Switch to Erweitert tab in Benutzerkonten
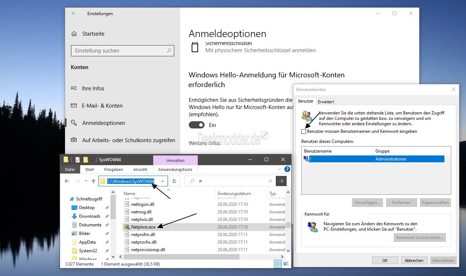The height and width of the screenshot is (276, 466). click(326, 102)
